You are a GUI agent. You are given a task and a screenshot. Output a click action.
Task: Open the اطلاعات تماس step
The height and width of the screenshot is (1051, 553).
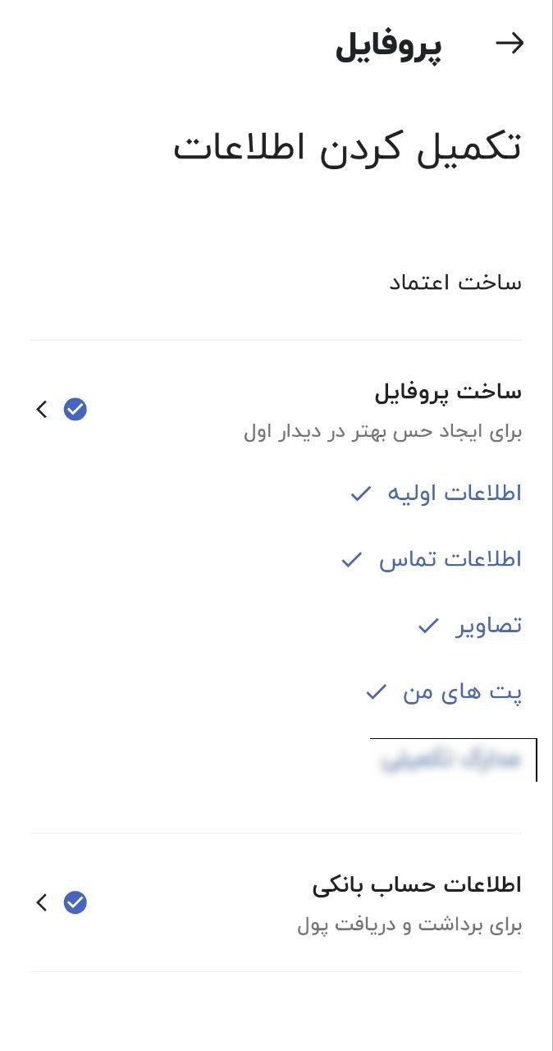click(x=450, y=560)
